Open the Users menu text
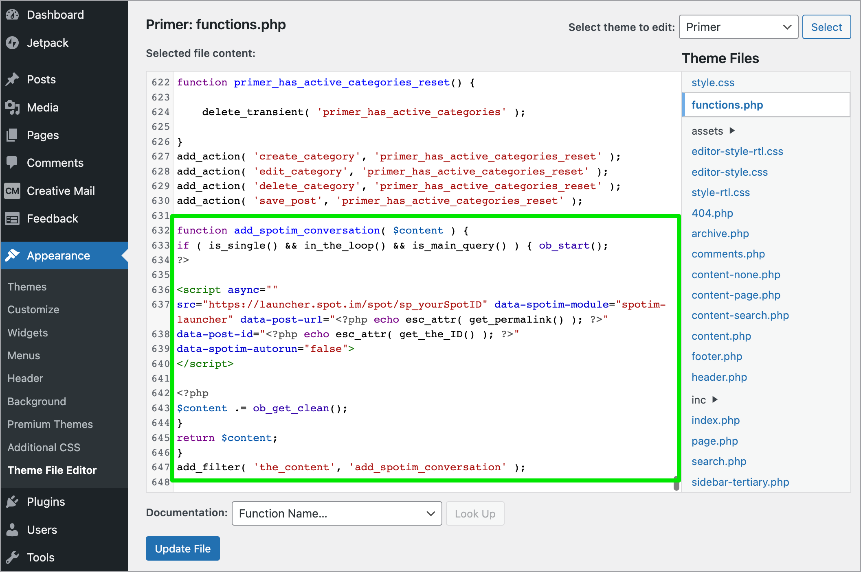The image size is (861, 572). click(42, 530)
